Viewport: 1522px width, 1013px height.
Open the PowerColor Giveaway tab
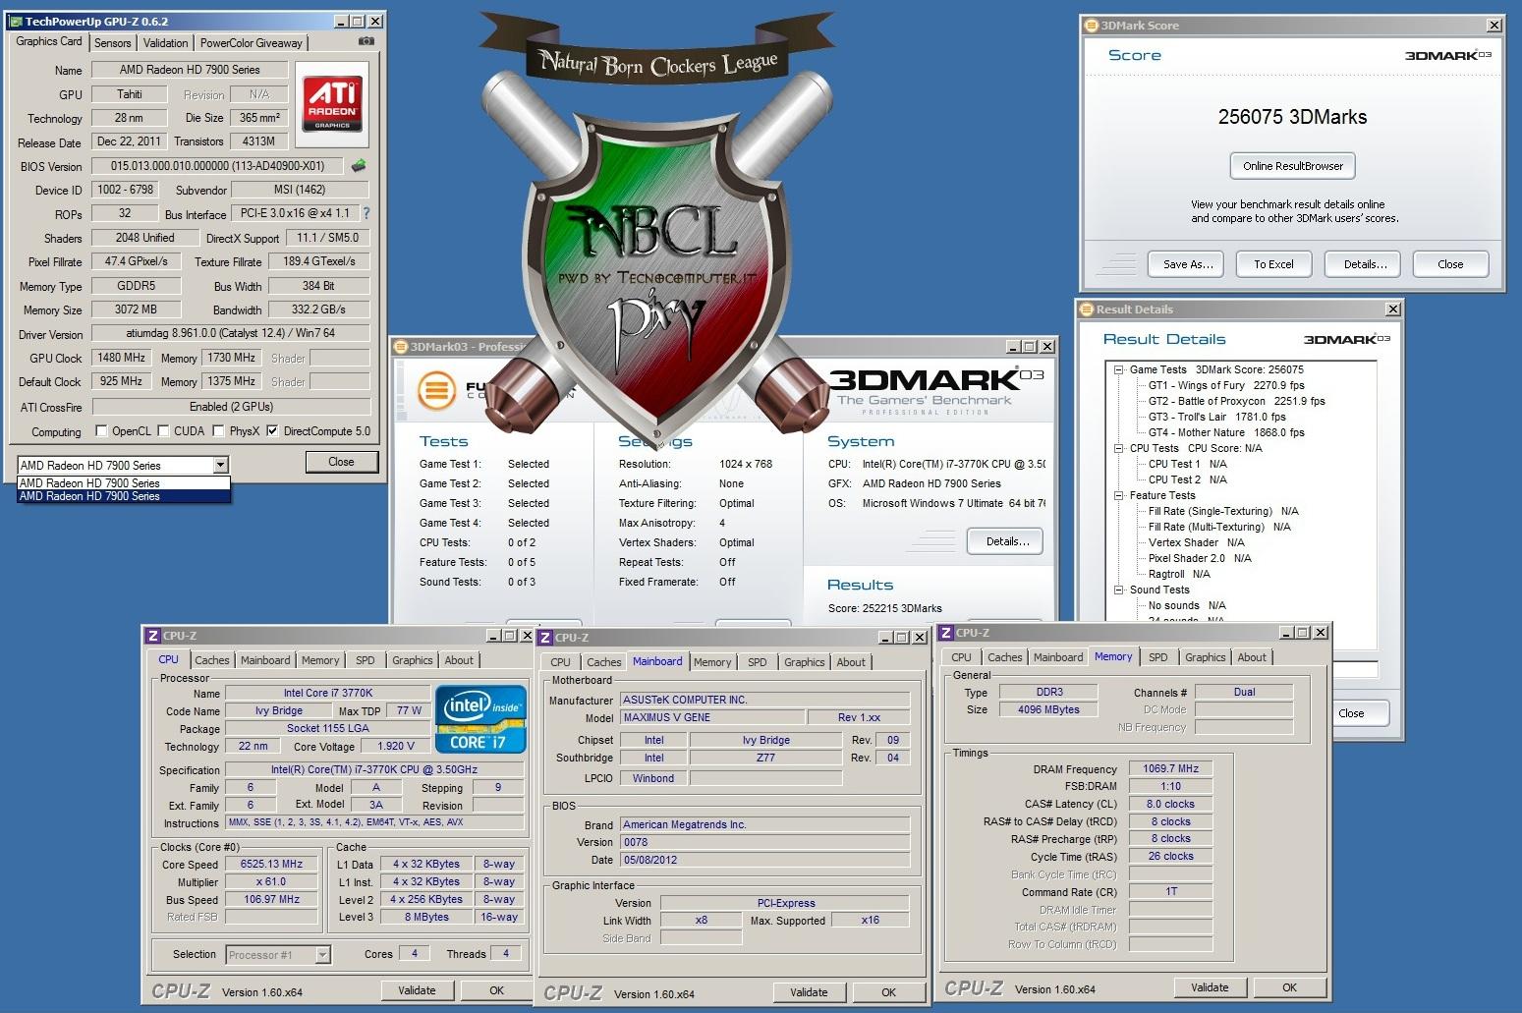click(252, 42)
